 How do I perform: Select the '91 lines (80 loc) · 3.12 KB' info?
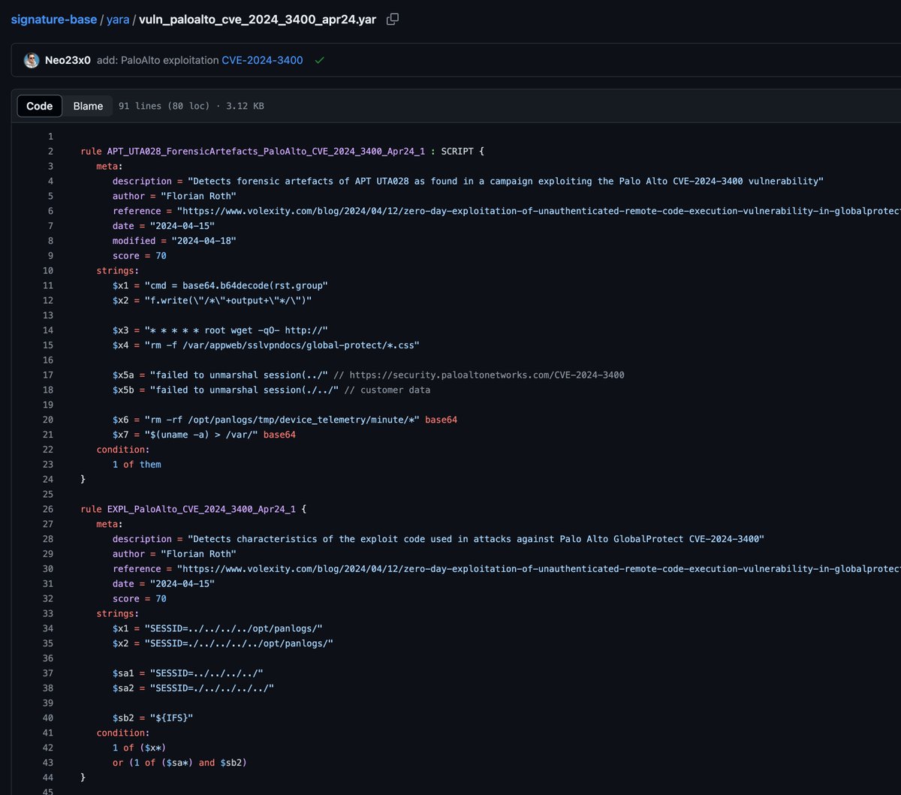pyautogui.click(x=191, y=106)
